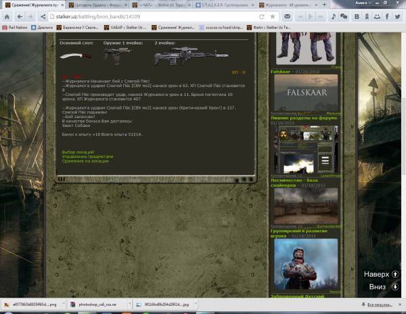Image resolution: width=406 pixels, height=314 pixels.
Task: Open the music note panel
Action: point(333,17)
